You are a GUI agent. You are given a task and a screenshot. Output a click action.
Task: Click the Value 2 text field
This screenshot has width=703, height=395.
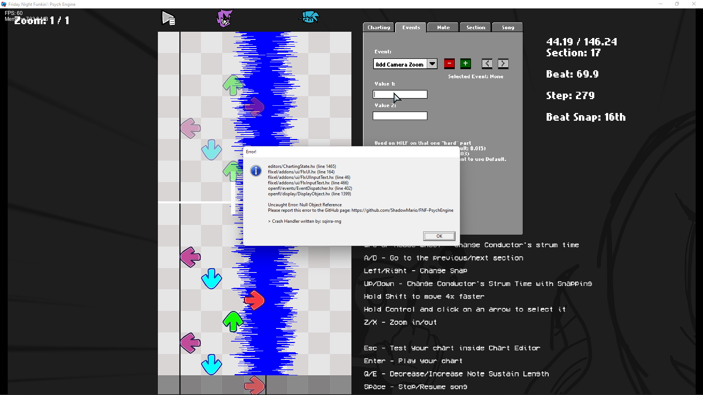coord(400,116)
